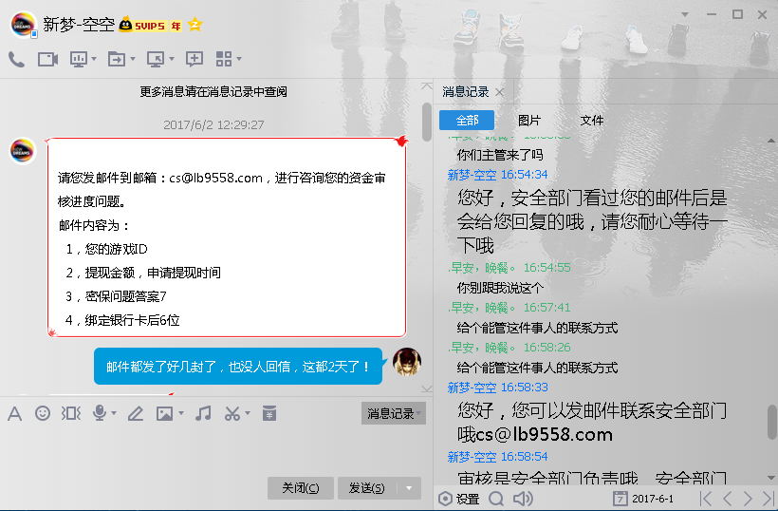Image resolution: width=778 pixels, height=511 pixels.
Task: Open the apps grid icon
Action: click(224, 59)
